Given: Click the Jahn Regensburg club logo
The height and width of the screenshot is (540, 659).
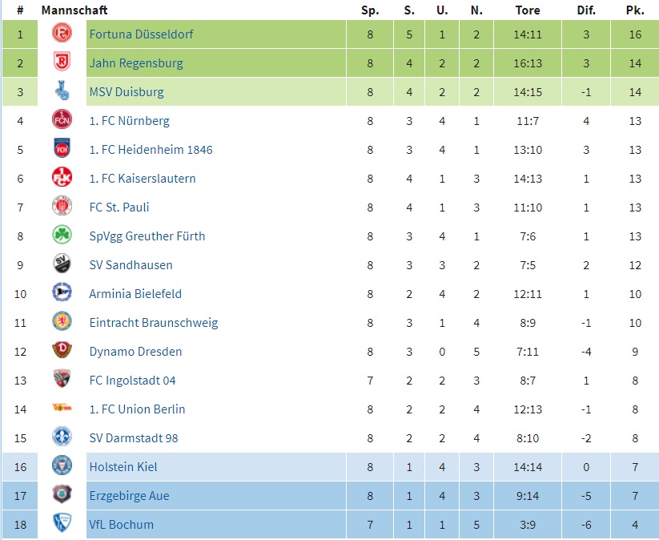Looking at the screenshot, I should [62, 62].
